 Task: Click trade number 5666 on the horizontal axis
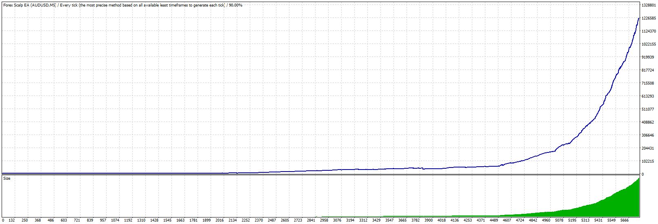coord(624,220)
